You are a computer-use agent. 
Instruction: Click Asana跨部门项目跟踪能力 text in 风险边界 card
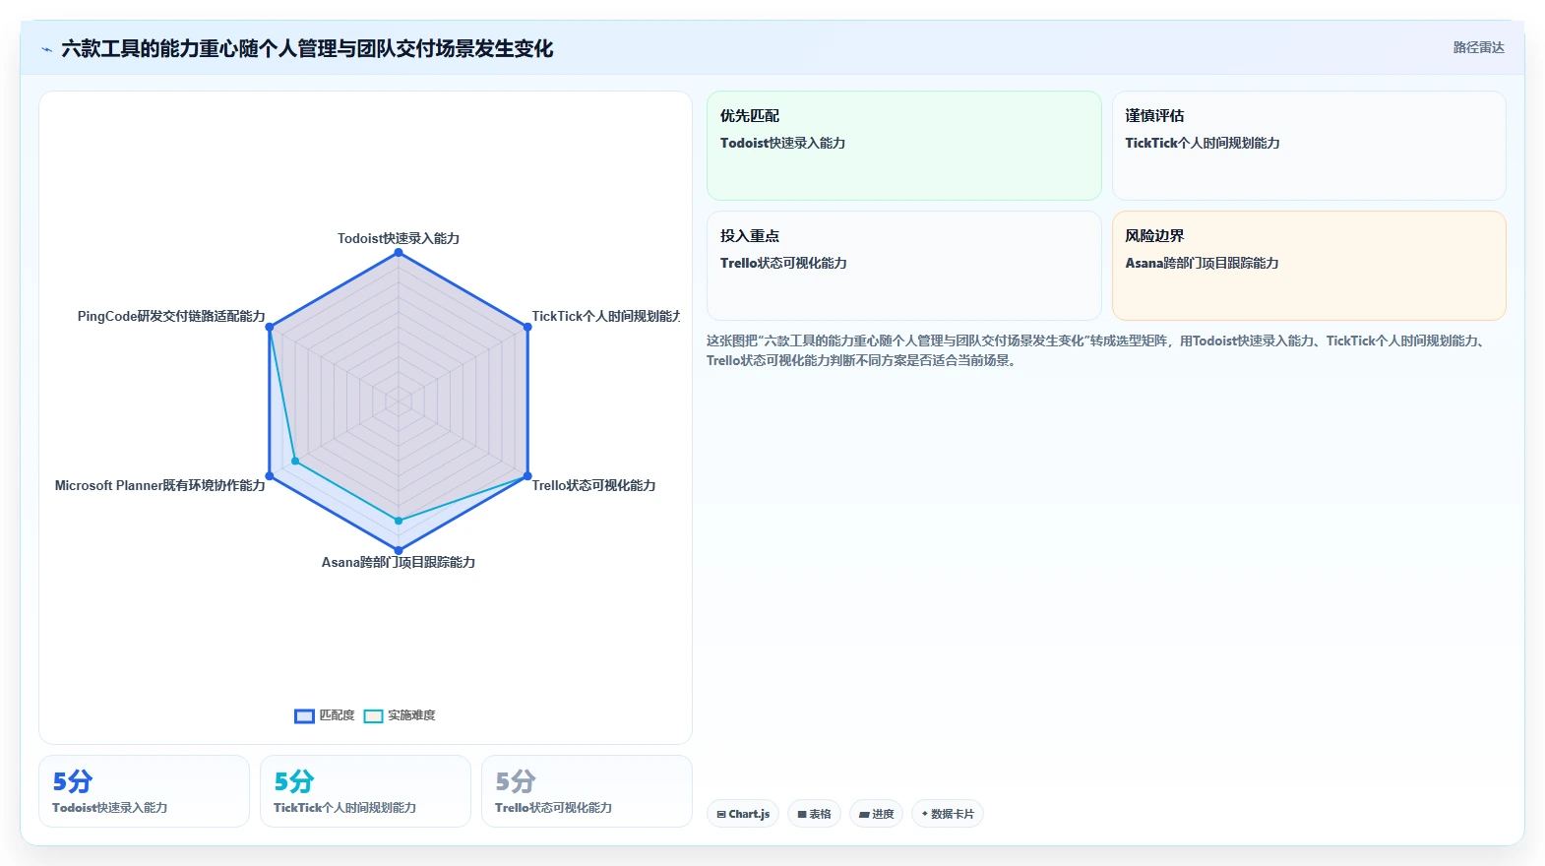coord(1202,263)
